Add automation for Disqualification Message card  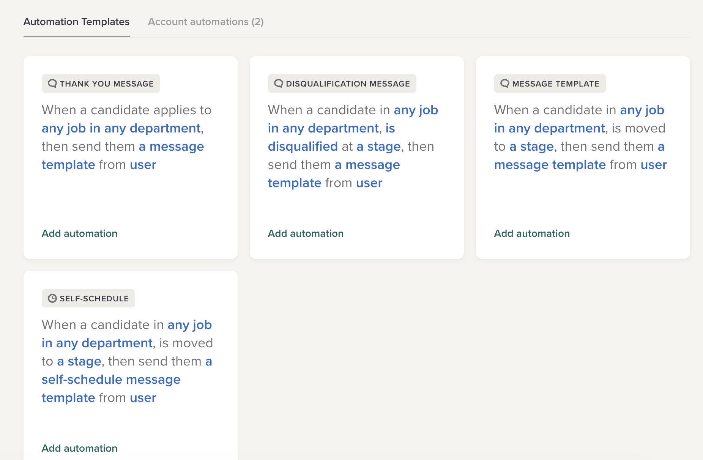click(x=306, y=233)
